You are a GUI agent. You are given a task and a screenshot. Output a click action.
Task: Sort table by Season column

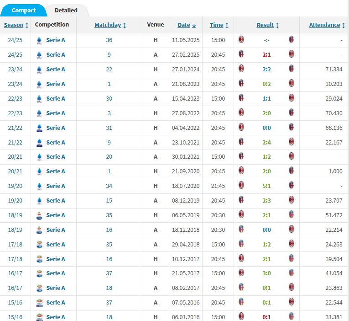click(x=16, y=25)
